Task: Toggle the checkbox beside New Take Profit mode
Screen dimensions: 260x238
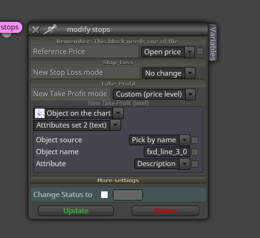Action: [x=201, y=94]
